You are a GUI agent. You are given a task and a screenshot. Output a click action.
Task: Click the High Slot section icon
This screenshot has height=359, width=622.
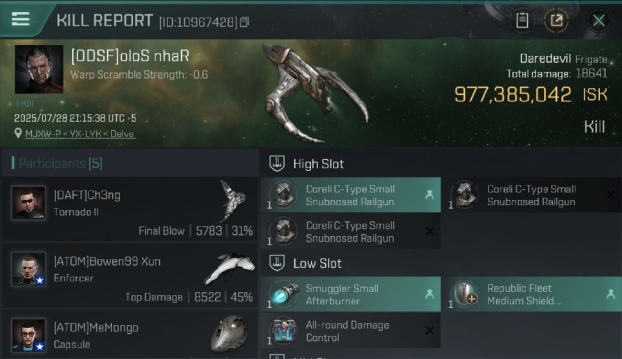click(277, 164)
